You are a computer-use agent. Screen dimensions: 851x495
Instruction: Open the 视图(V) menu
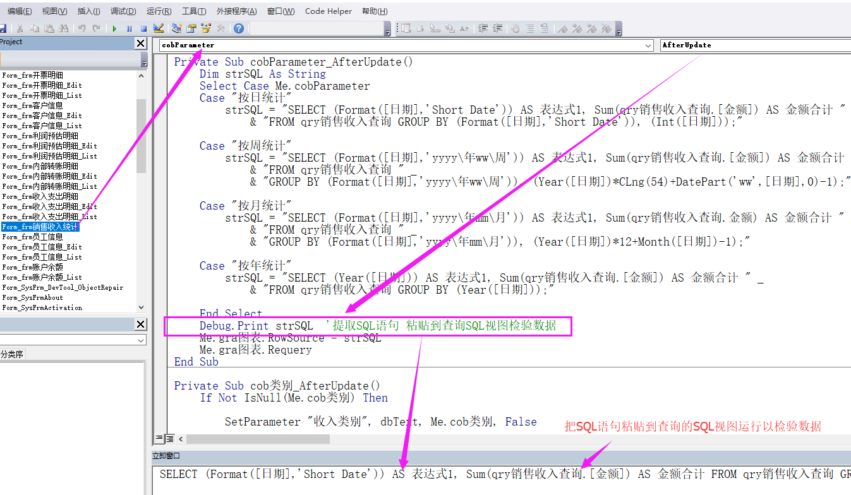click(55, 11)
